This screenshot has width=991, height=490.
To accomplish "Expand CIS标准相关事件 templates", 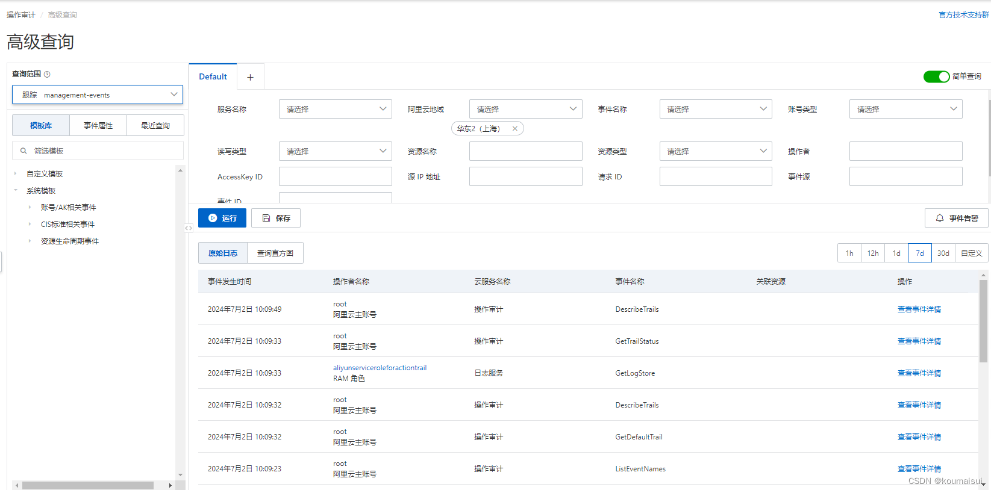I will [30, 224].
